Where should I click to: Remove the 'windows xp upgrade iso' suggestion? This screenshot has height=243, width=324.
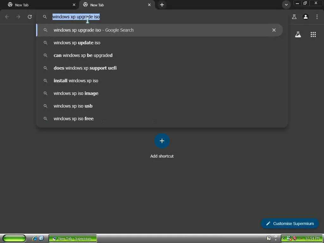click(x=274, y=30)
